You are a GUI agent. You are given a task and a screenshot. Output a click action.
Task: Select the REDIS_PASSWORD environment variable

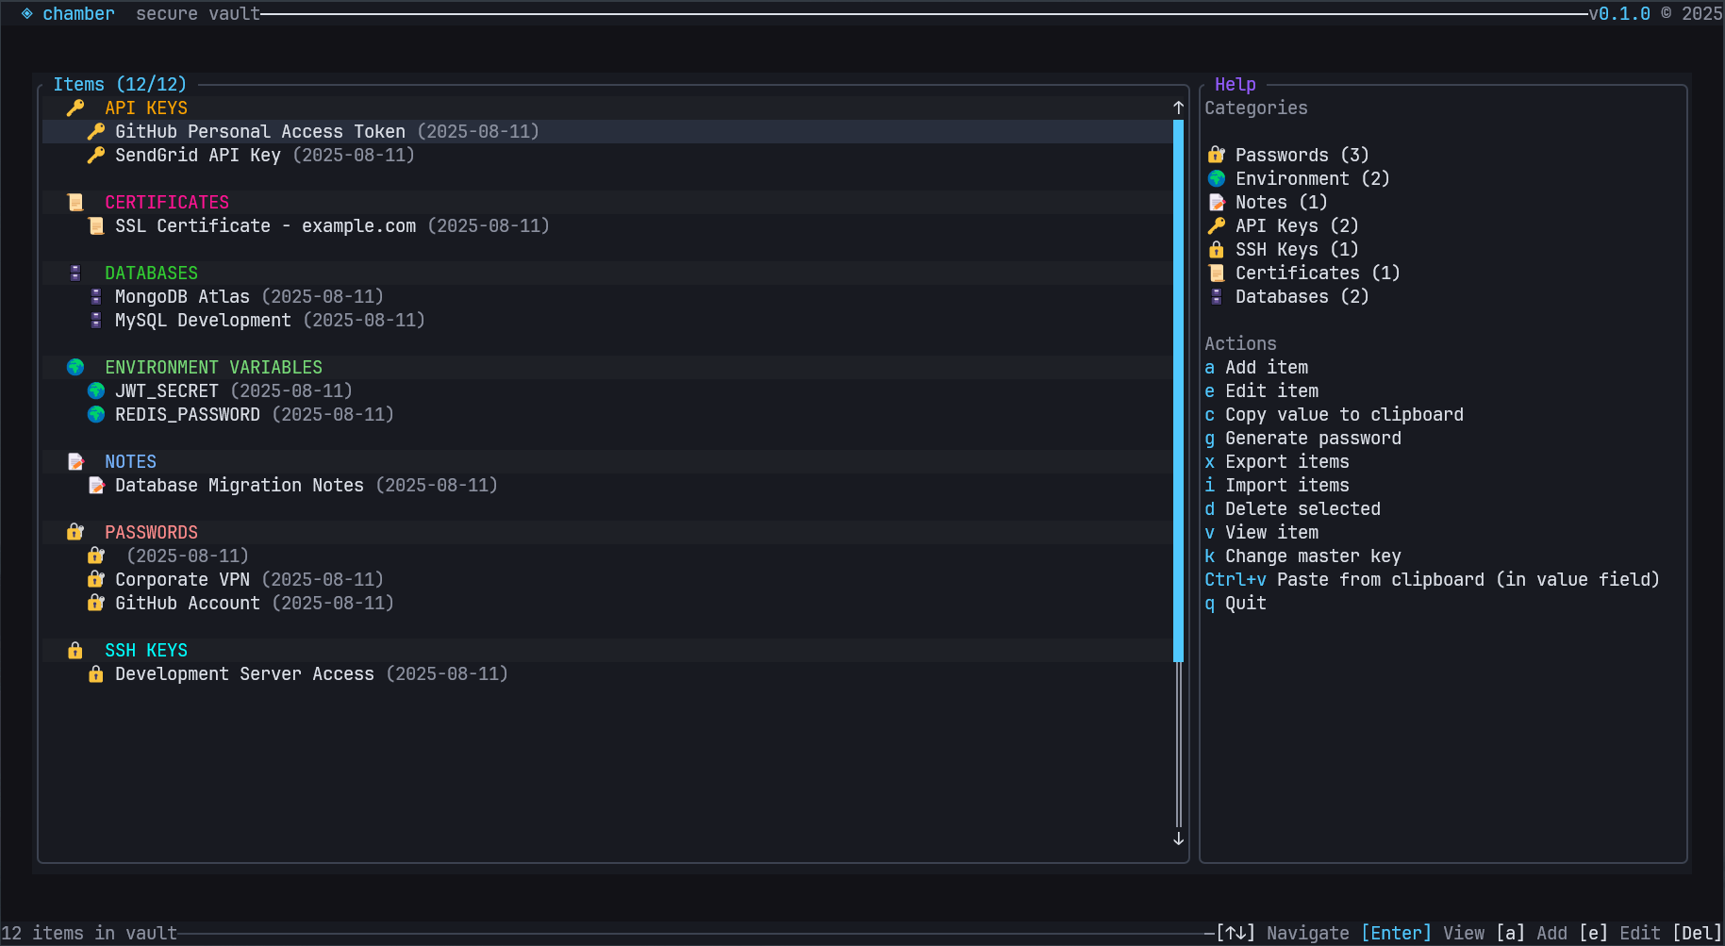pyautogui.click(x=187, y=415)
